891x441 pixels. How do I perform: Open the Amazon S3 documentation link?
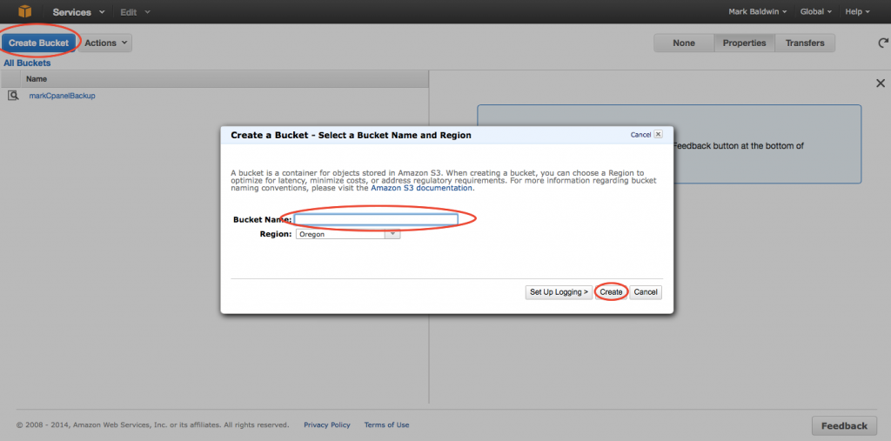tap(422, 188)
